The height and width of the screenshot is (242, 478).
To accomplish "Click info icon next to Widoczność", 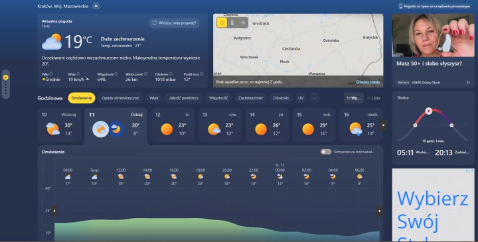I will (x=145, y=74).
